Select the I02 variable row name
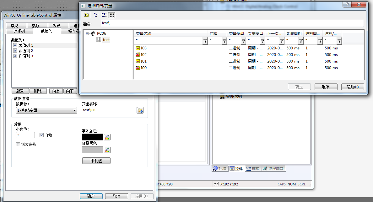 tap(144, 55)
